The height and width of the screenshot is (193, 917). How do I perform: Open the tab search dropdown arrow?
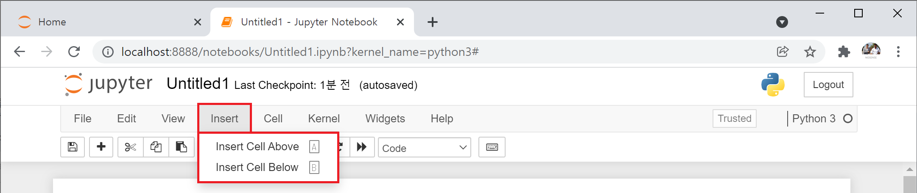782,22
